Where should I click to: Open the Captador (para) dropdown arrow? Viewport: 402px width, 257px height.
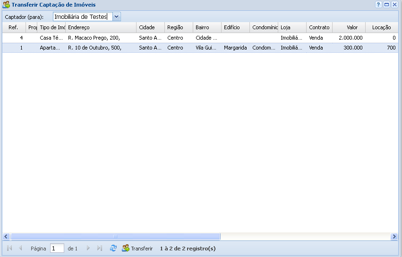(x=117, y=17)
